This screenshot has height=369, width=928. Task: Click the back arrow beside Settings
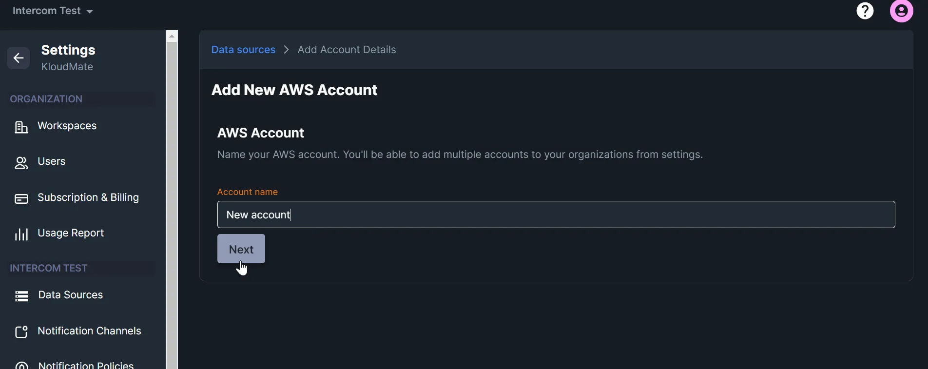click(x=19, y=58)
